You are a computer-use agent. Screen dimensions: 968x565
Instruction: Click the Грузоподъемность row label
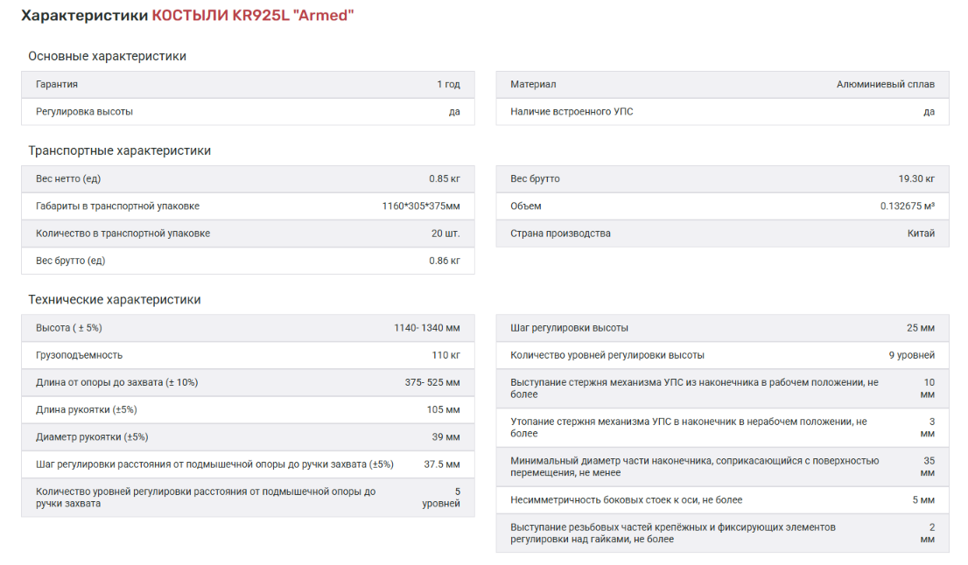tap(79, 355)
